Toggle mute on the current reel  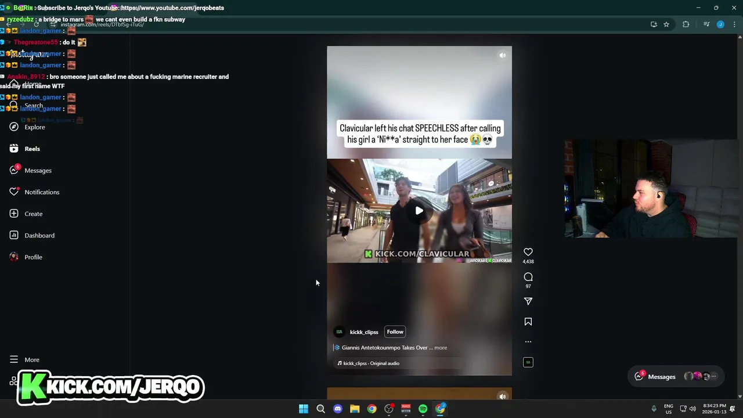(x=503, y=55)
